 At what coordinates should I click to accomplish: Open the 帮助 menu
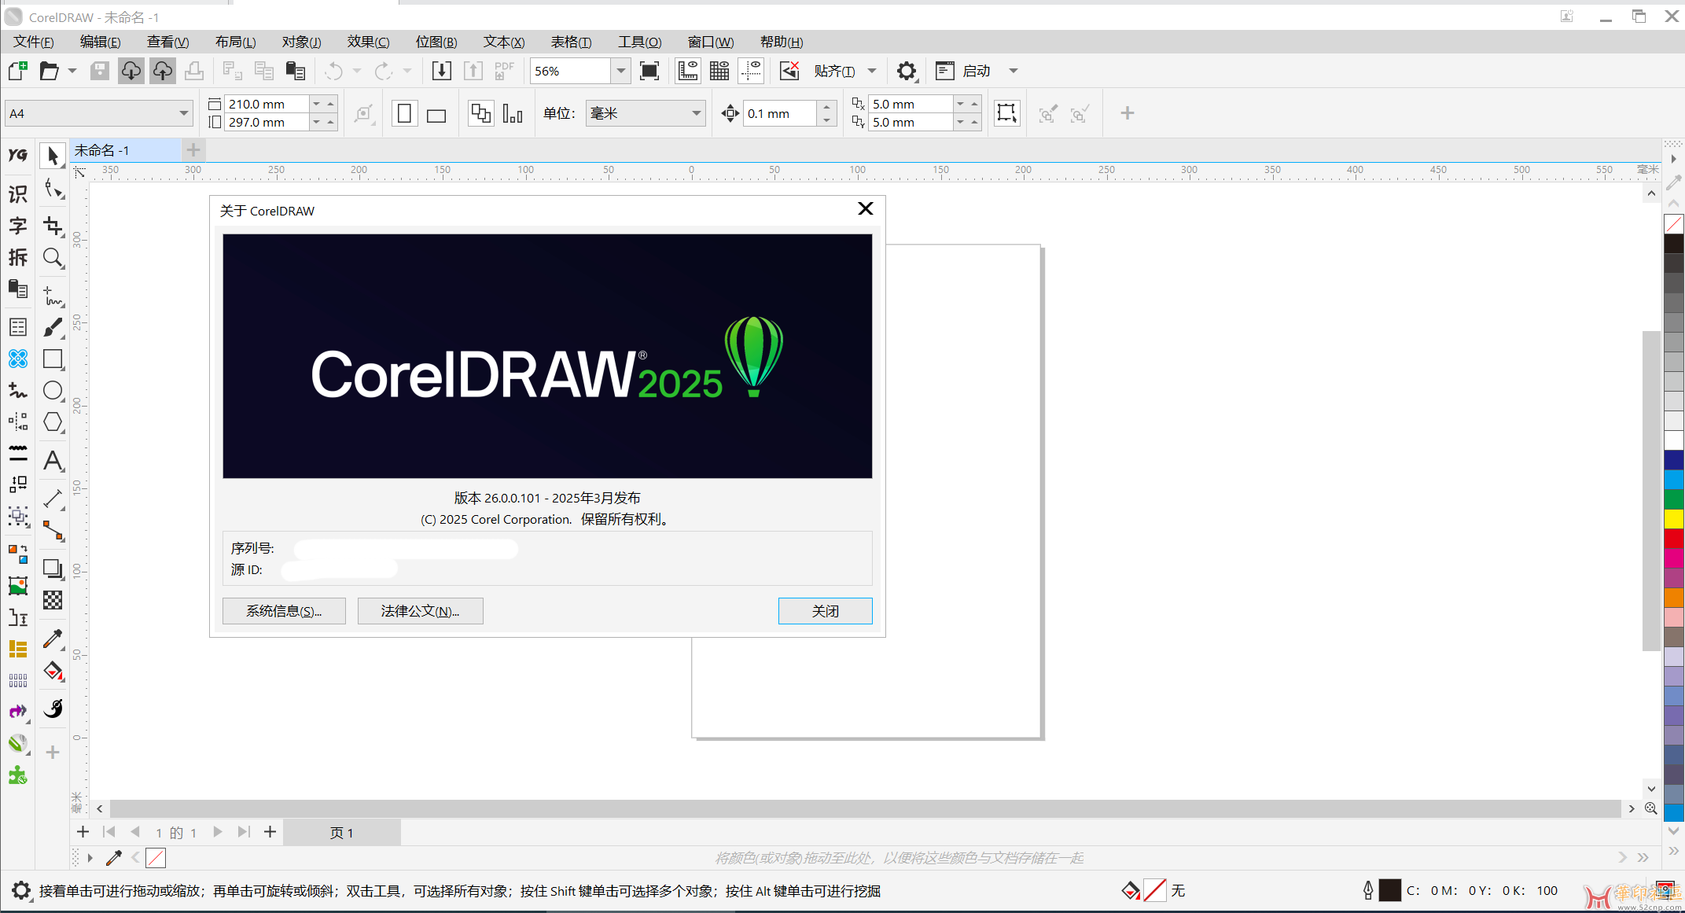(782, 42)
